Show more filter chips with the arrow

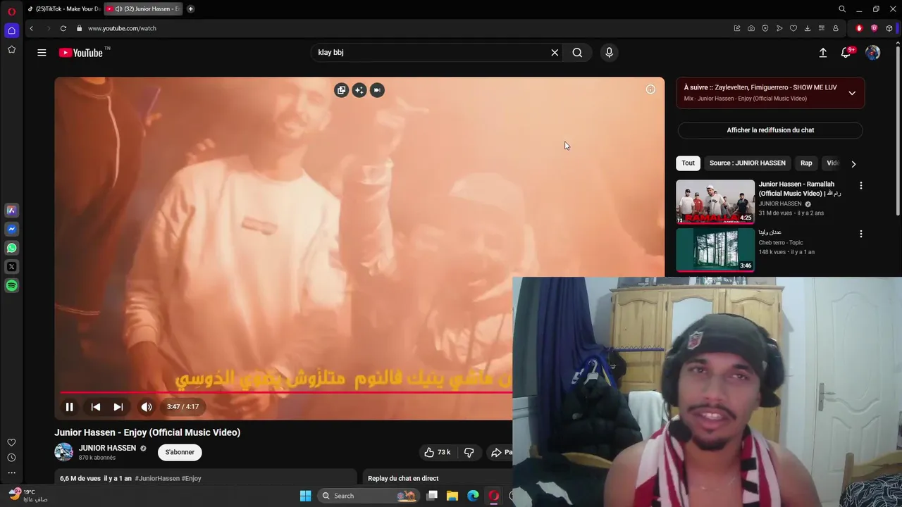853,164
